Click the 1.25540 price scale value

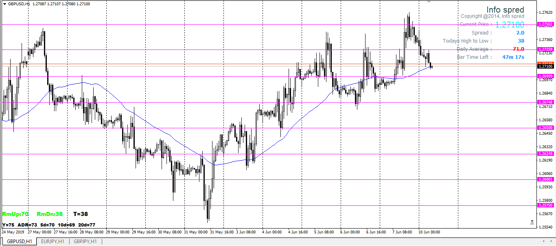click(x=545, y=227)
